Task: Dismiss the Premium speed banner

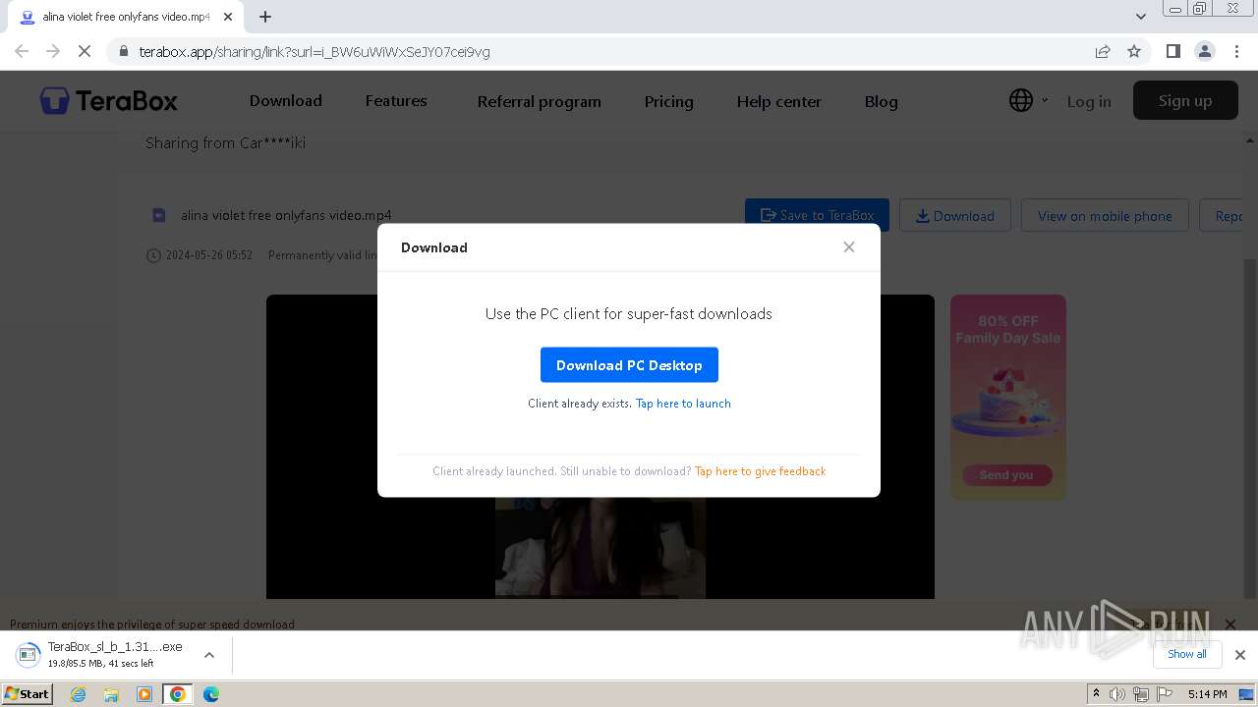Action: (x=1229, y=625)
